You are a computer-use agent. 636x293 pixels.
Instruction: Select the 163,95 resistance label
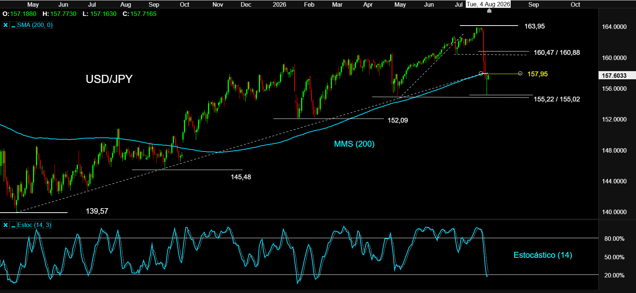534,26
